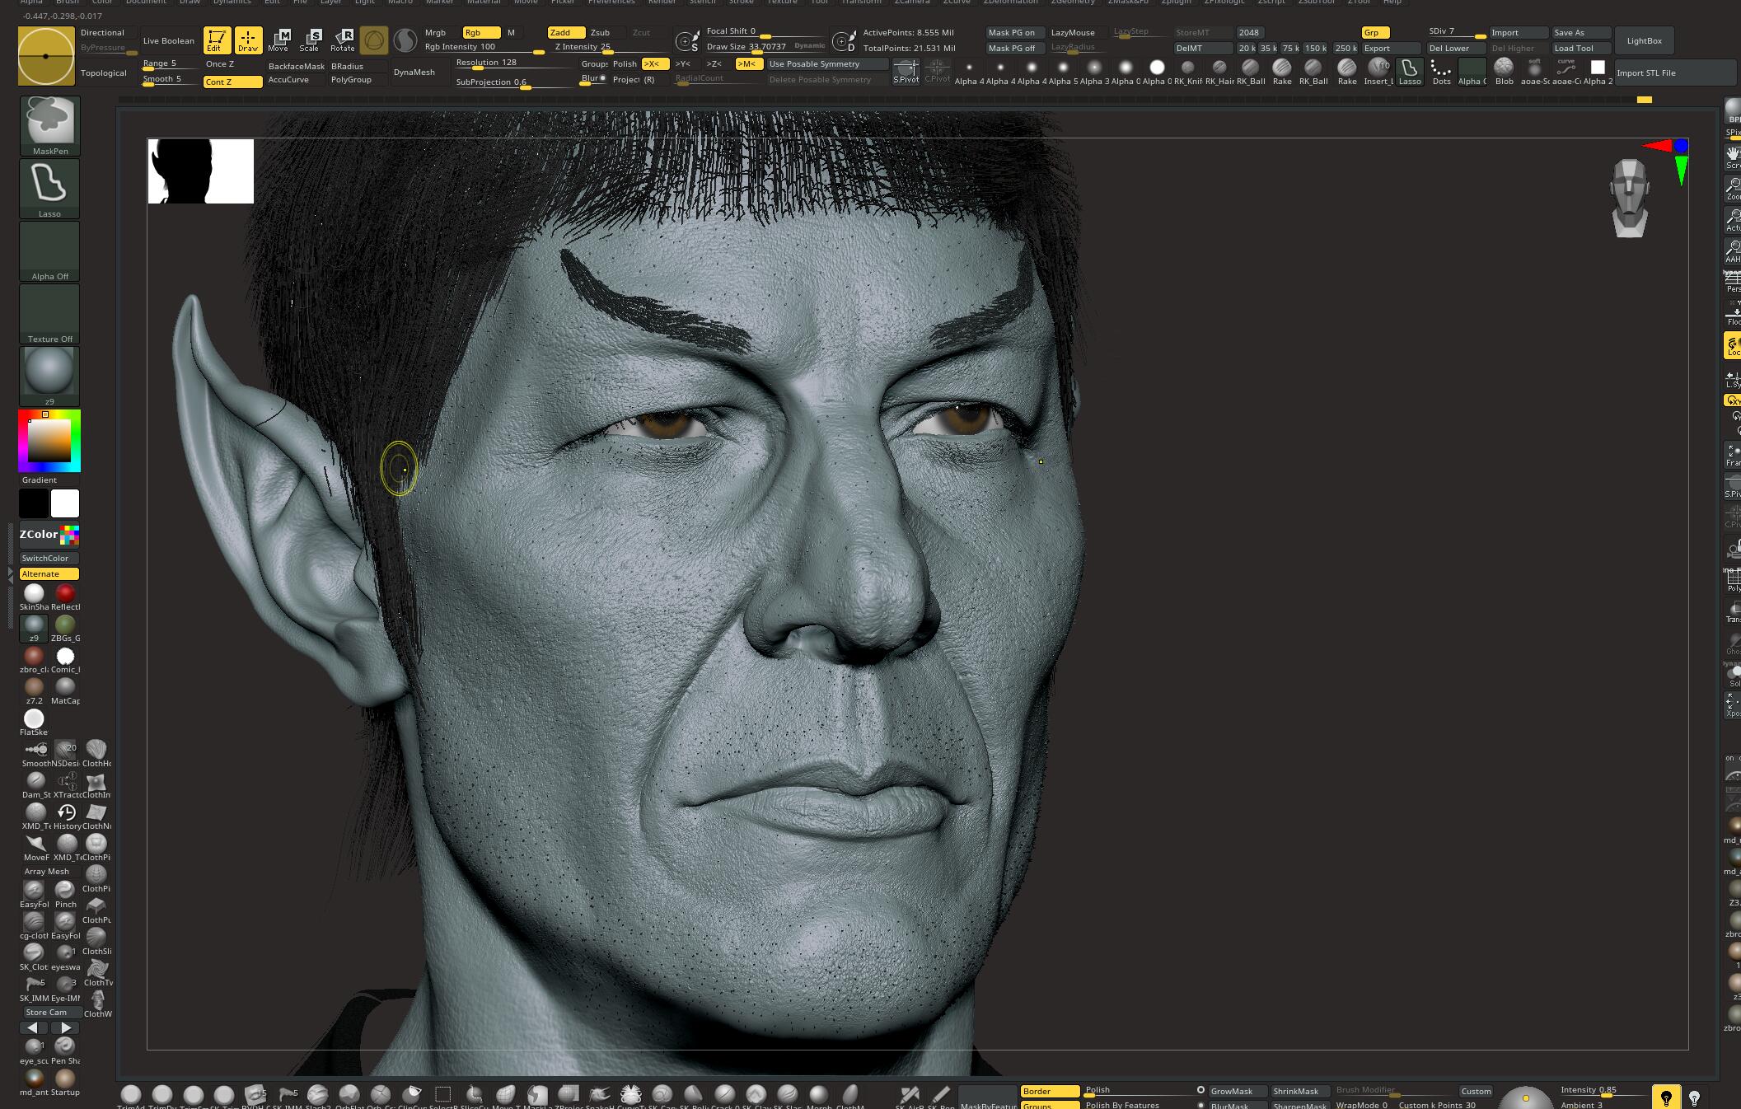Toggle Zsub sculpt mode
The width and height of the screenshot is (1741, 1109).
(606, 32)
